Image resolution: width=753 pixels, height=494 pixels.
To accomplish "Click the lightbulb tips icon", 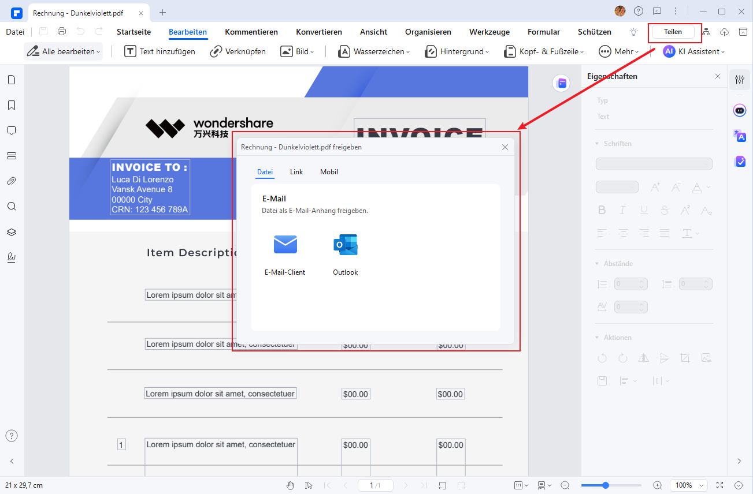I will tap(634, 32).
